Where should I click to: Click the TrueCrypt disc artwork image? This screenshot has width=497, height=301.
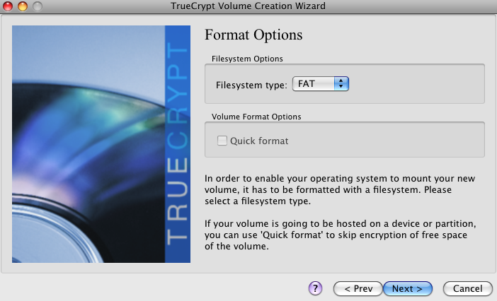[x=101, y=144]
